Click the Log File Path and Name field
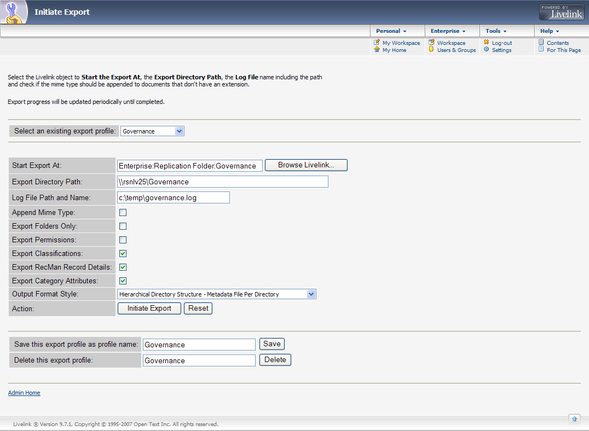This screenshot has height=431, width=589. coord(173,197)
